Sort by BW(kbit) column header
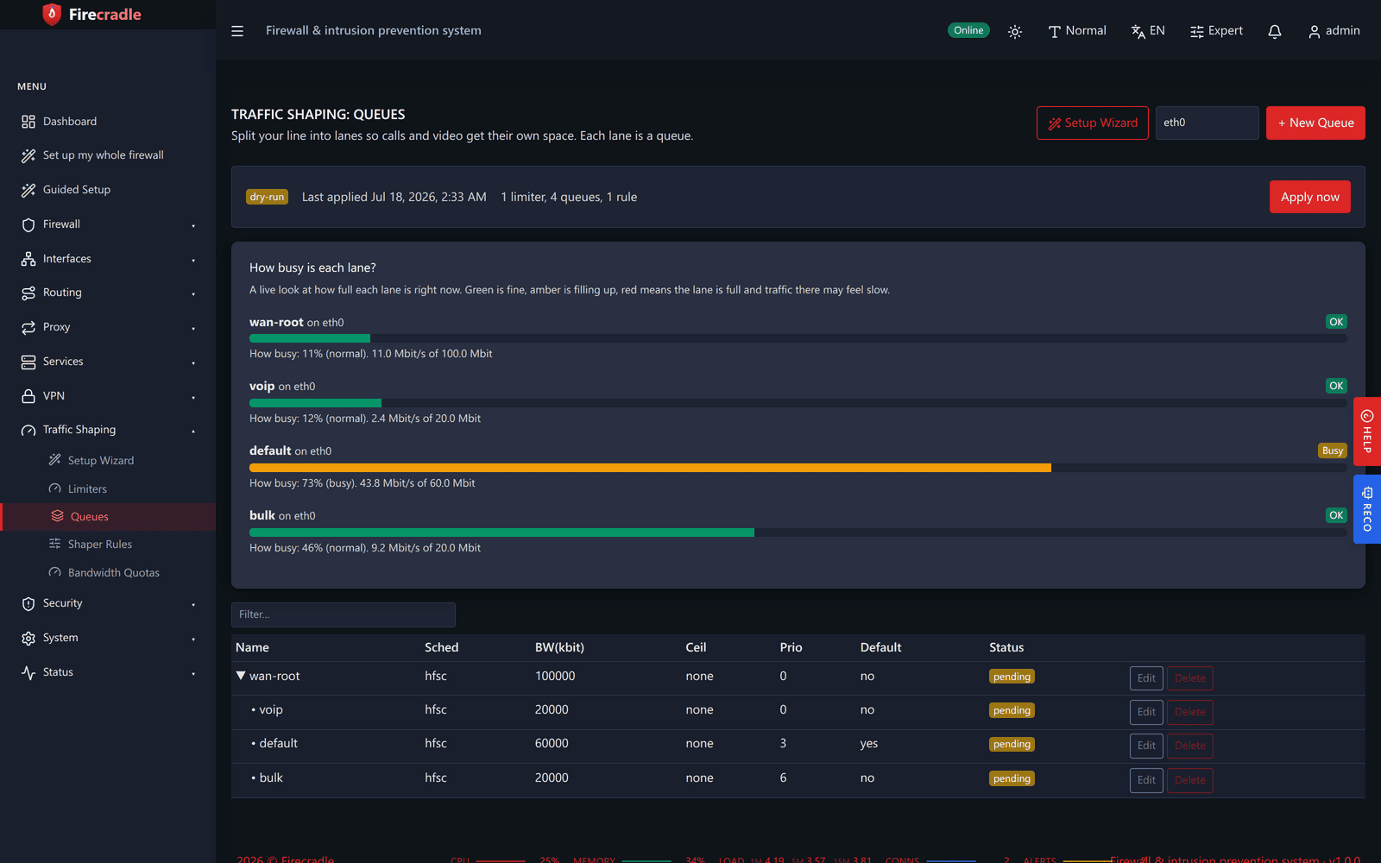Viewport: 1381px width, 863px height. coord(559,647)
